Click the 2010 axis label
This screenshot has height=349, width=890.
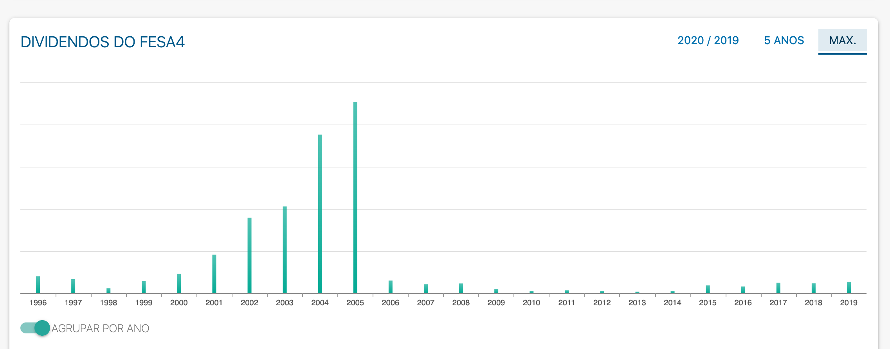(x=531, y=303)
